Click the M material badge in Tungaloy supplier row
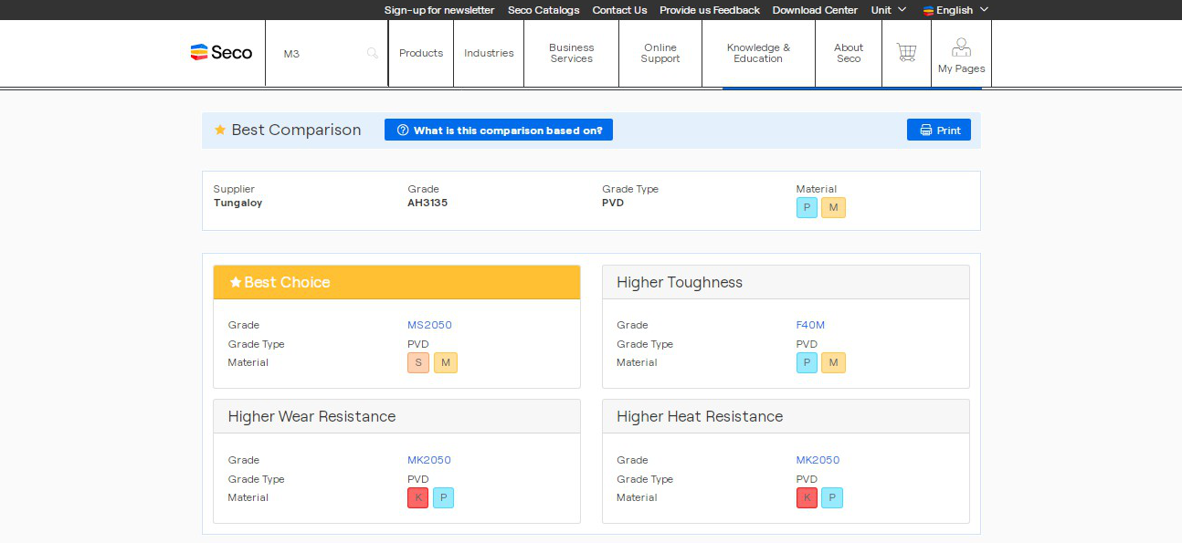1182x543 pixels. 833,208
